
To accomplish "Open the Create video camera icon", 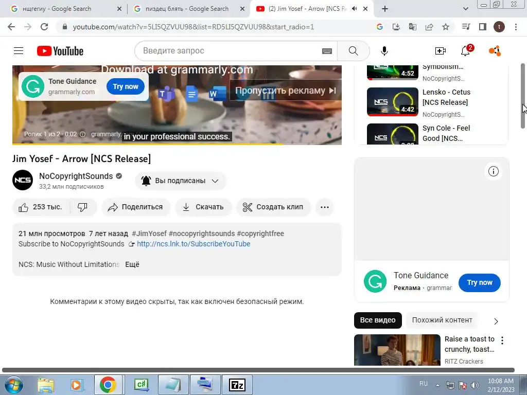I will click(441, 51).
